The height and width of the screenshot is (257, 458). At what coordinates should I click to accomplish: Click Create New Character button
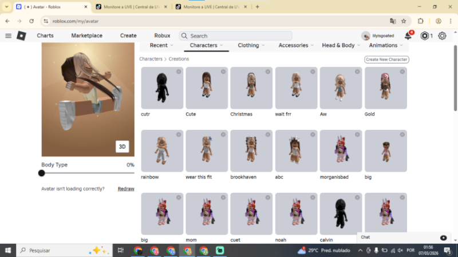tap(386, 59)
